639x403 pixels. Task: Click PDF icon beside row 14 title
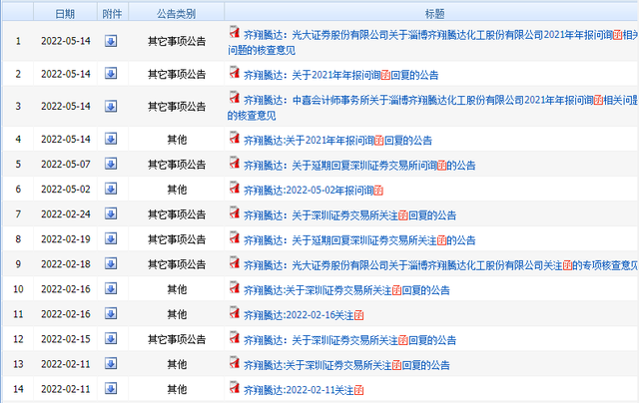tap(234, 387)
